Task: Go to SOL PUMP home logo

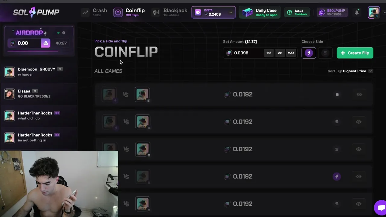Action: point(36,12)
